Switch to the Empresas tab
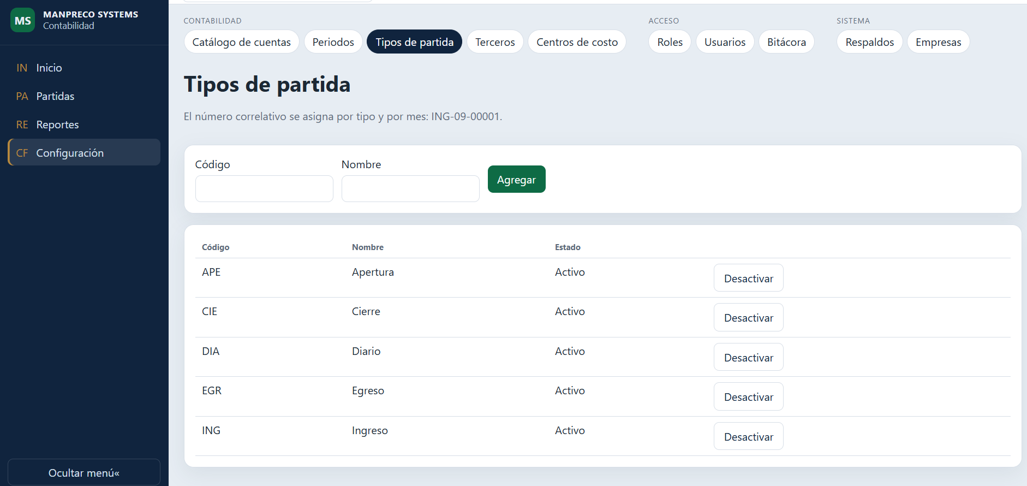This screenshot has height=486, width=1027. click(x=938, y=42)
